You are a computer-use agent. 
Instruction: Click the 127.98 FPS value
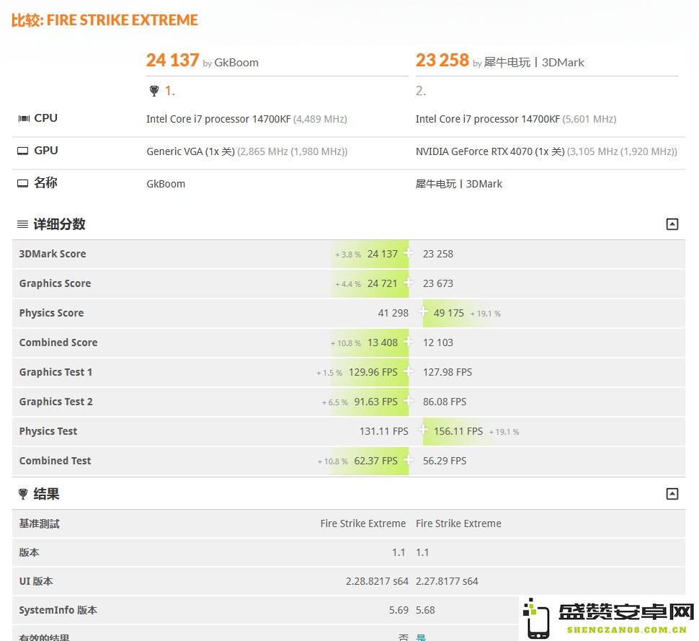[448, 372]
